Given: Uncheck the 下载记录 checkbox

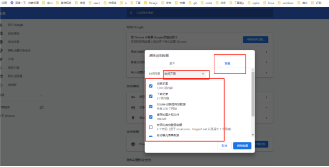Looking at the screenshot, I should point(151,96).
